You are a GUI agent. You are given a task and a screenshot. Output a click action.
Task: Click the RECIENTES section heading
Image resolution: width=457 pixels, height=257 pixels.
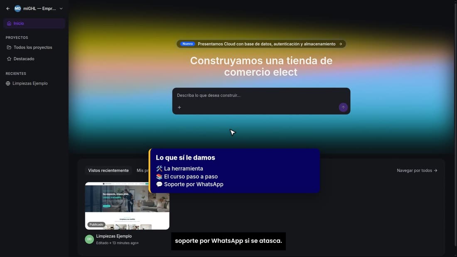tap(16, 74)
